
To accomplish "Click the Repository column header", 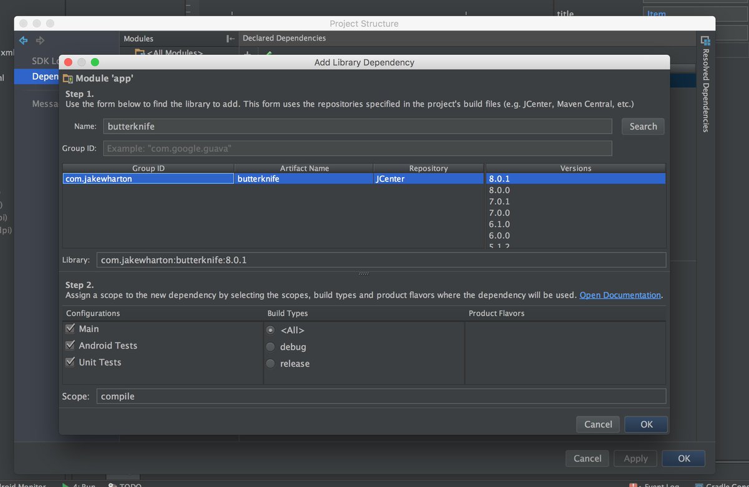I will pyautogui.click(x=428, y=168).
